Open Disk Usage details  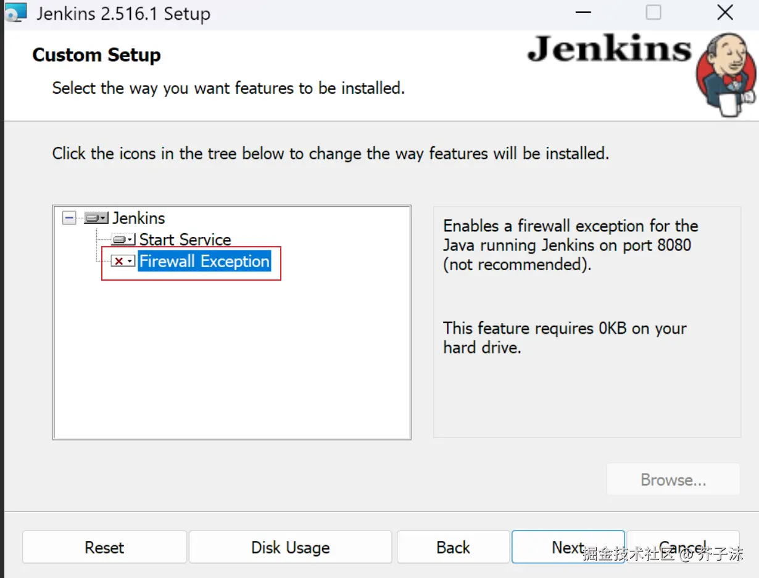290,547
